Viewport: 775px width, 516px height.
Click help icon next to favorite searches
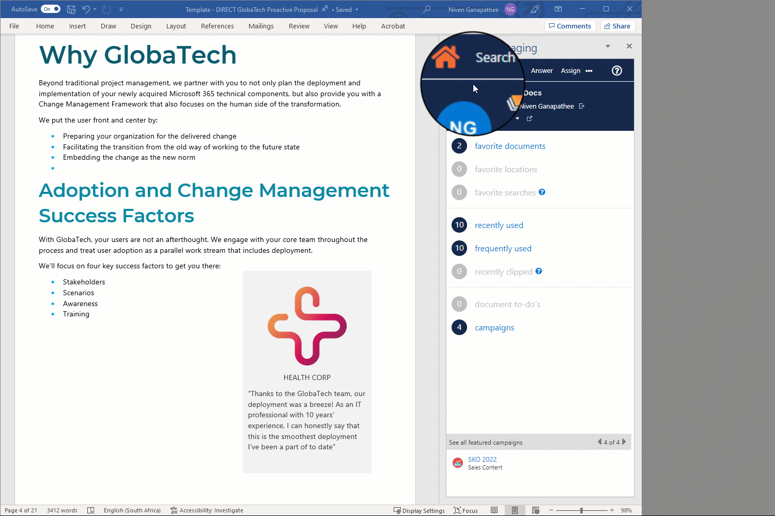tap(542, 192)
